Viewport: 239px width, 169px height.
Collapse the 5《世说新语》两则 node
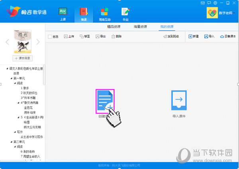tap(18, 117)
